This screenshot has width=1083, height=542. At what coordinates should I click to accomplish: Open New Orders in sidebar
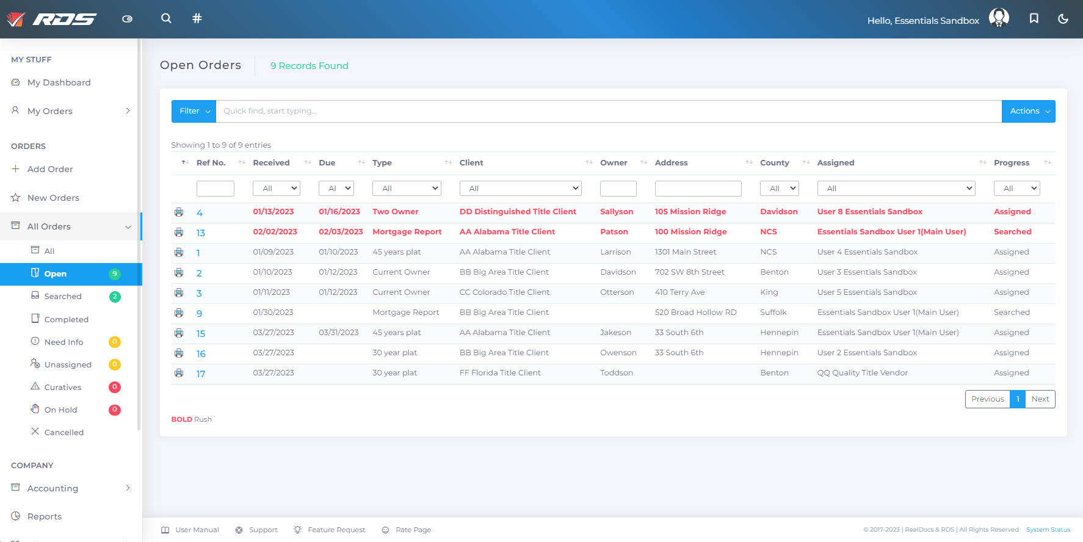point(53,198)
